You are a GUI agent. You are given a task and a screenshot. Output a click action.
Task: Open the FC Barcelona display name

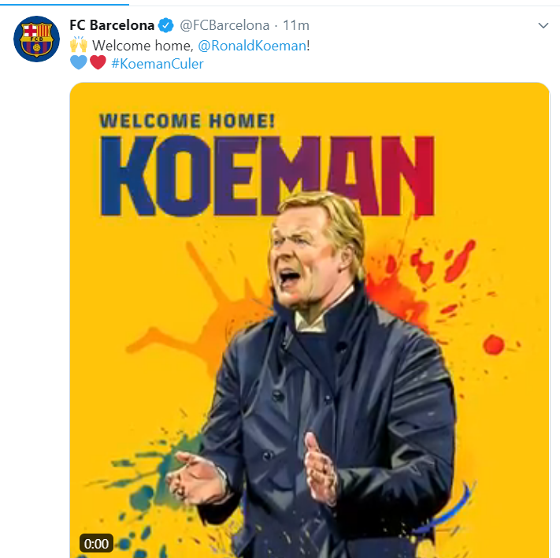[113, 26]
